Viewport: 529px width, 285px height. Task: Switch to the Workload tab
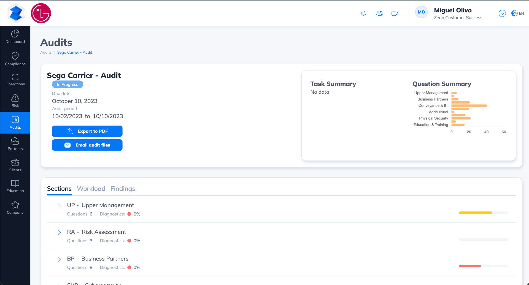(x=91, y=189)
